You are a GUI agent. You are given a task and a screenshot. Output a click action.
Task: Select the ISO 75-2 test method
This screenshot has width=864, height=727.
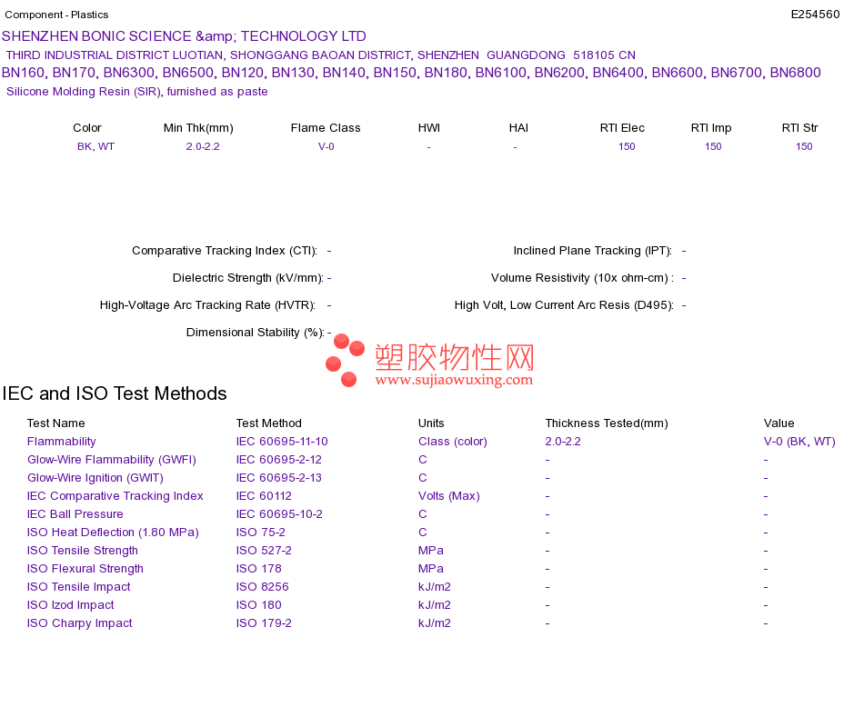[261, 532]
